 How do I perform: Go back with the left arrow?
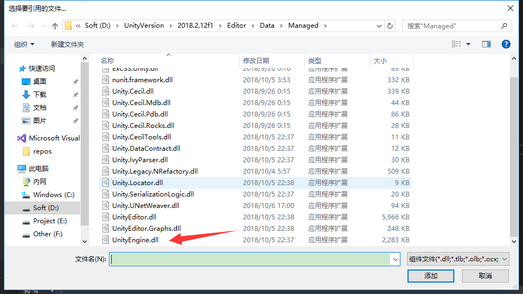pyautogui.click(x=15, y=26)
